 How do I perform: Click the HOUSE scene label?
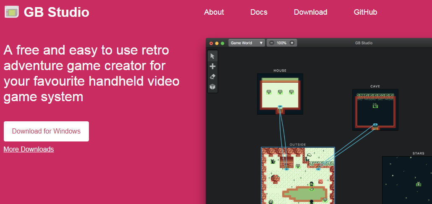pyautogui.click(x=280, y=71)
